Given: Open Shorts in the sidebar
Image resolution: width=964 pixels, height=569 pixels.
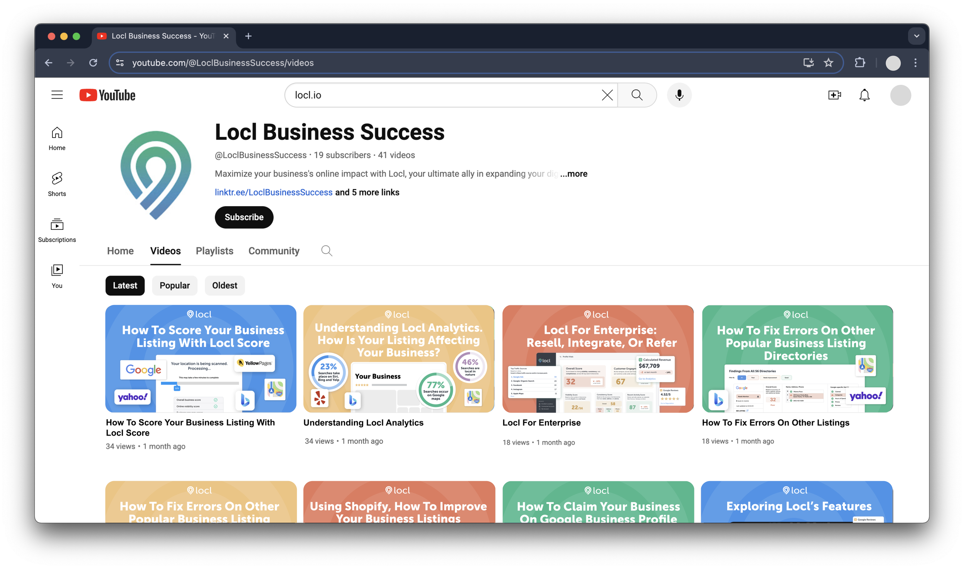Looking at the screenshot, I should (57, 185).
